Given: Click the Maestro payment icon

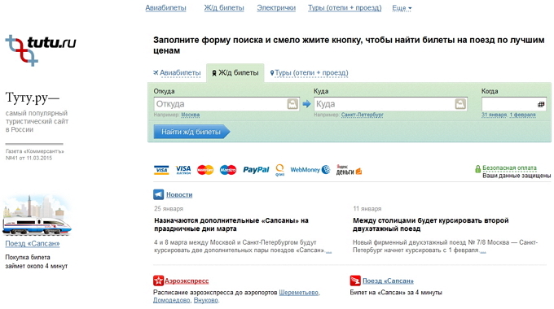Looking at the screenshot, I should 228,170.
